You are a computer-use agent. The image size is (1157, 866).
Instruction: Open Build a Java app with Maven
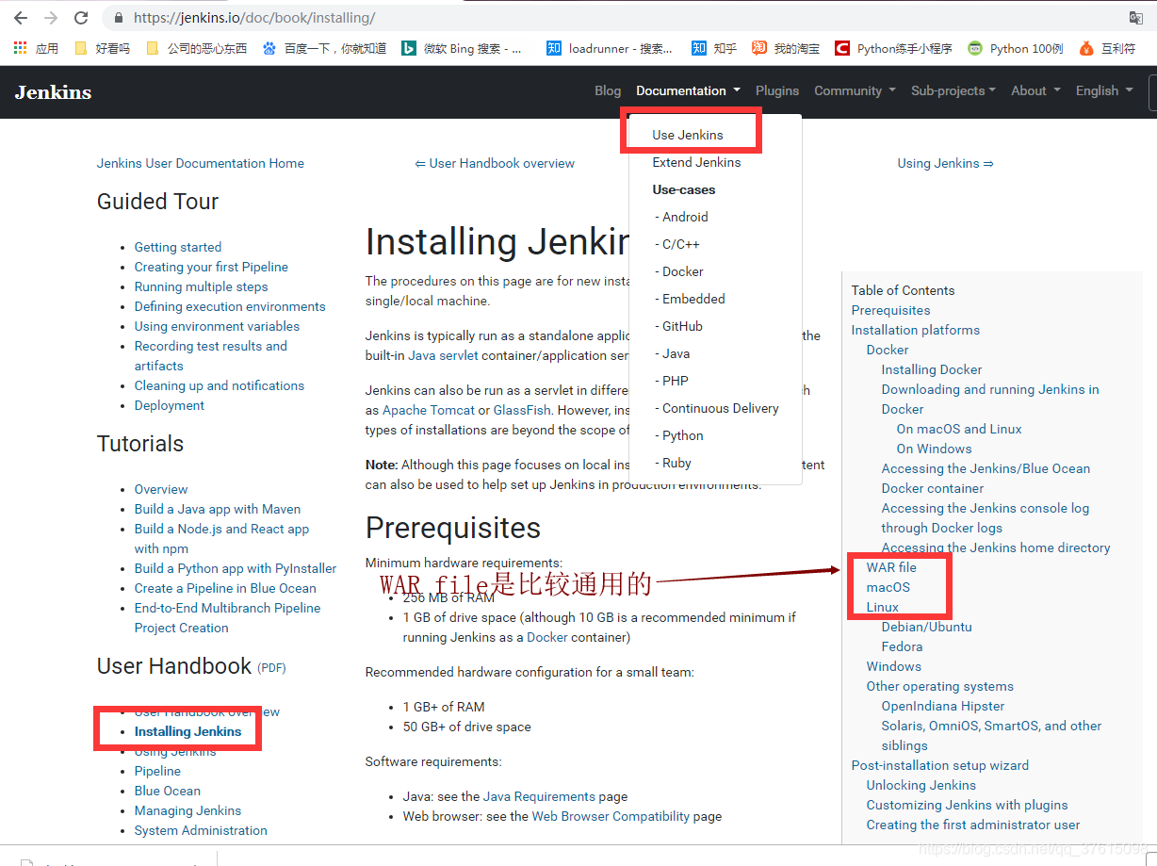pos(218,509)
